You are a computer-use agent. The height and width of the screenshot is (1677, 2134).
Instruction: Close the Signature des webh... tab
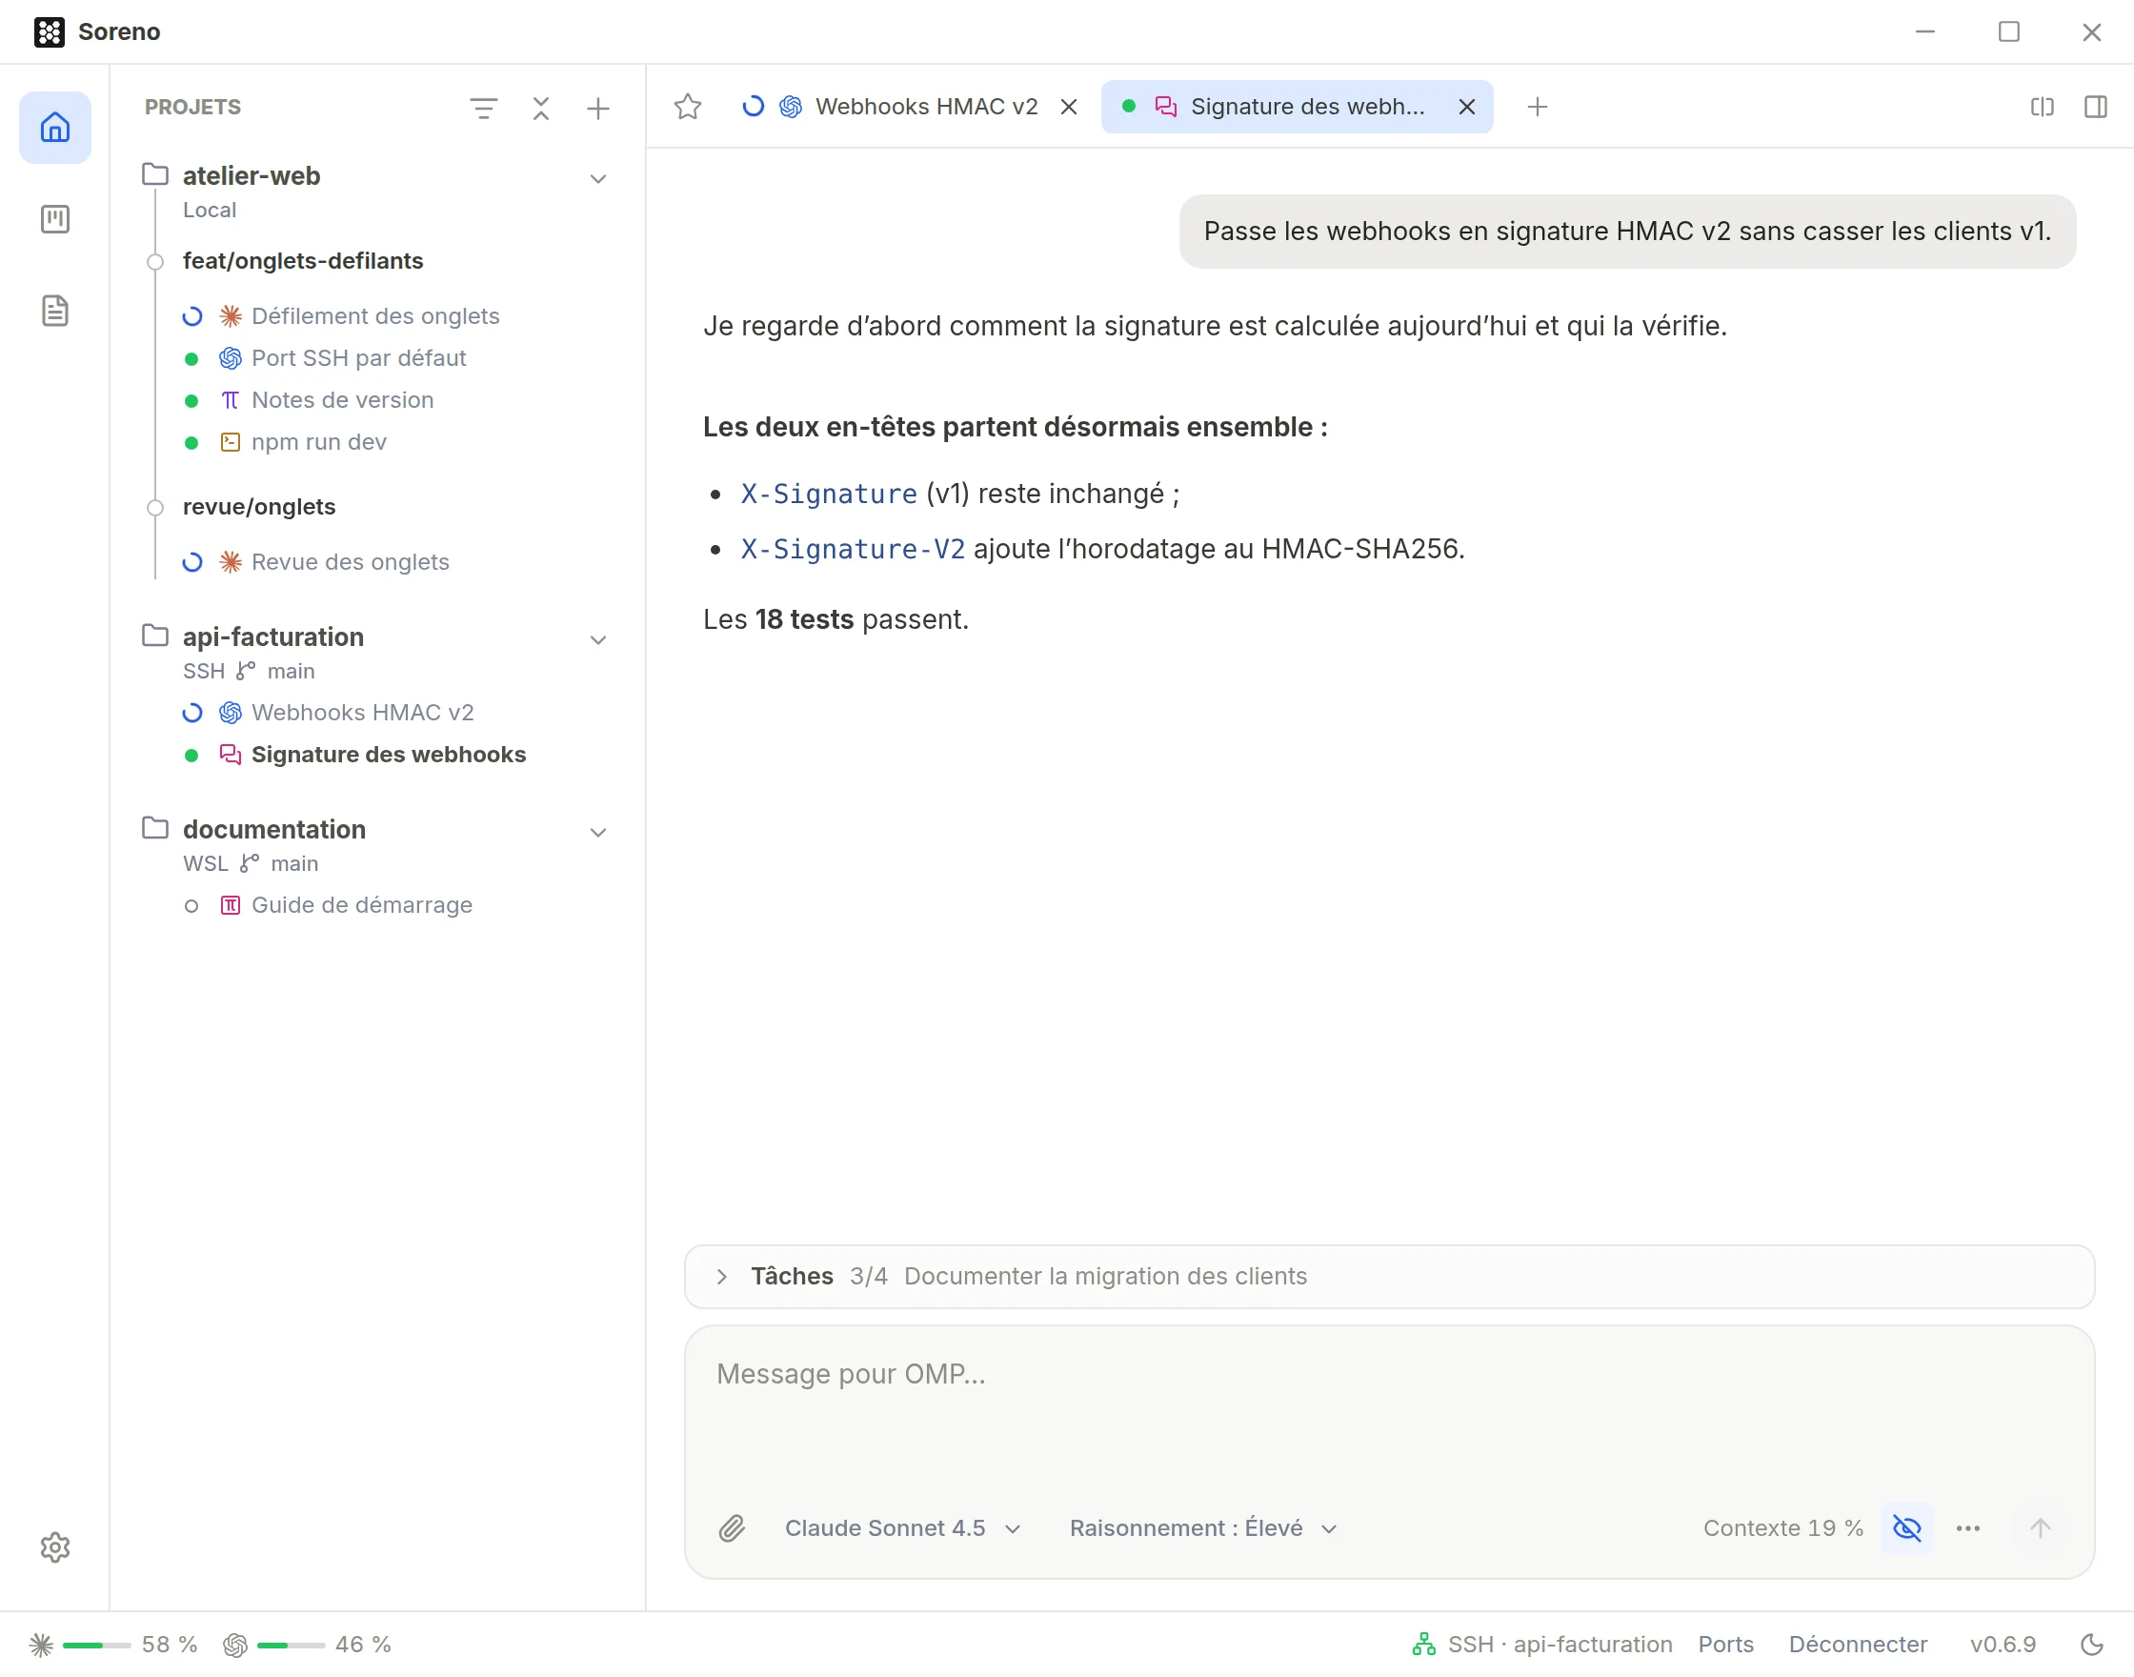[x=1466, y=107]
